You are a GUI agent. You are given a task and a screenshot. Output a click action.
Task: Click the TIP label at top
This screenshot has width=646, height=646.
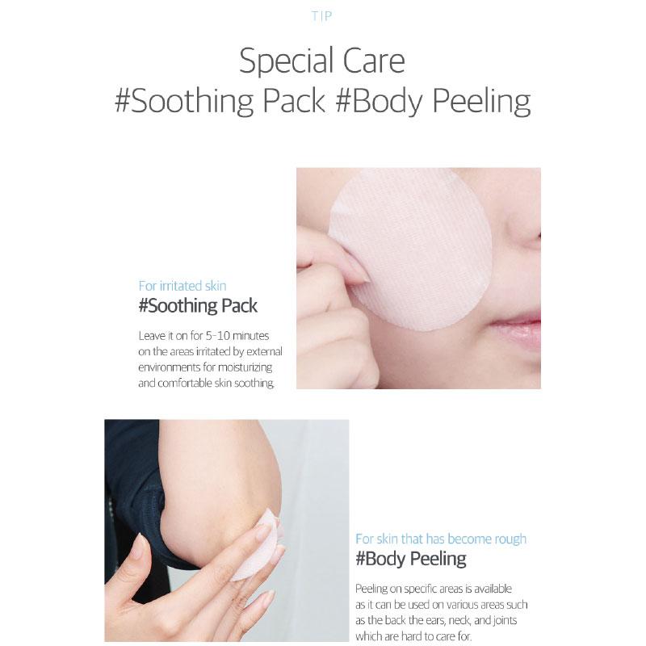point(321,16)
